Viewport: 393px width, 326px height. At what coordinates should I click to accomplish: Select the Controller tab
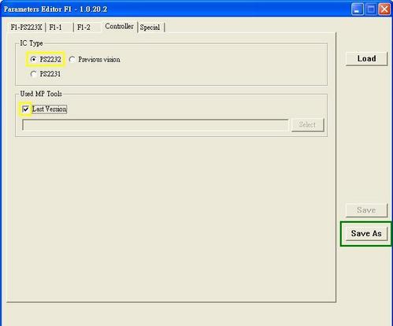pos(119,26)
